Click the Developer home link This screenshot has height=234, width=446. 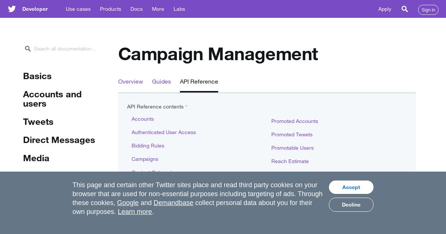click(x=35, y=9)
